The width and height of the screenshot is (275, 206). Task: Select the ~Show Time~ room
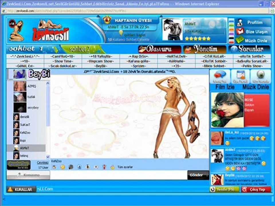63,61
